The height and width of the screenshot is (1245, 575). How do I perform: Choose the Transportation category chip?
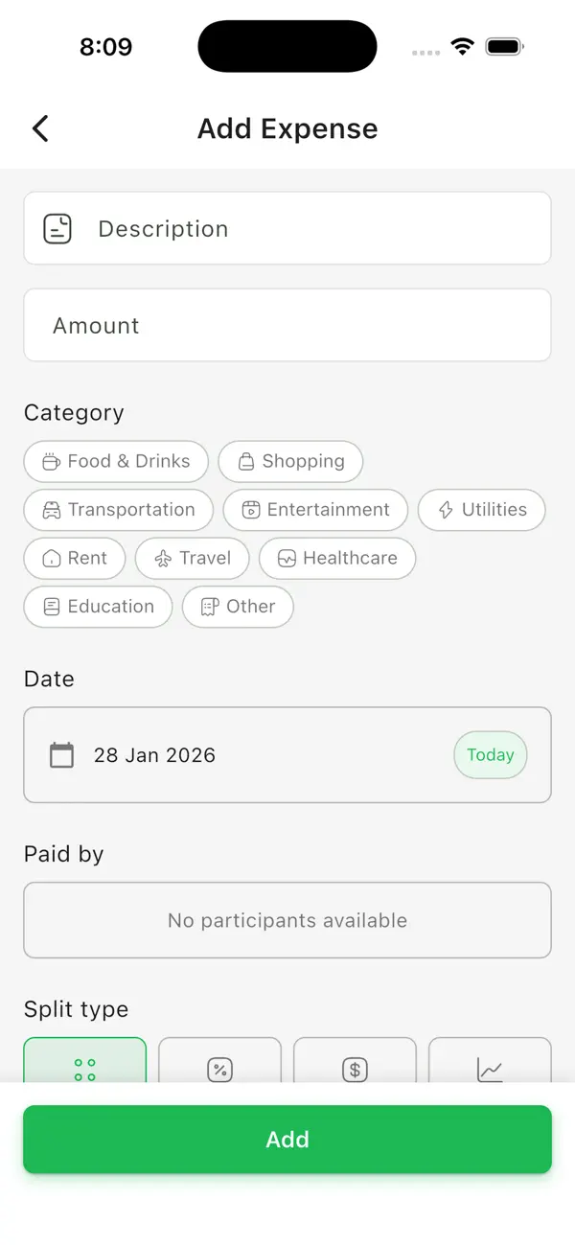[x=118, y=510]
